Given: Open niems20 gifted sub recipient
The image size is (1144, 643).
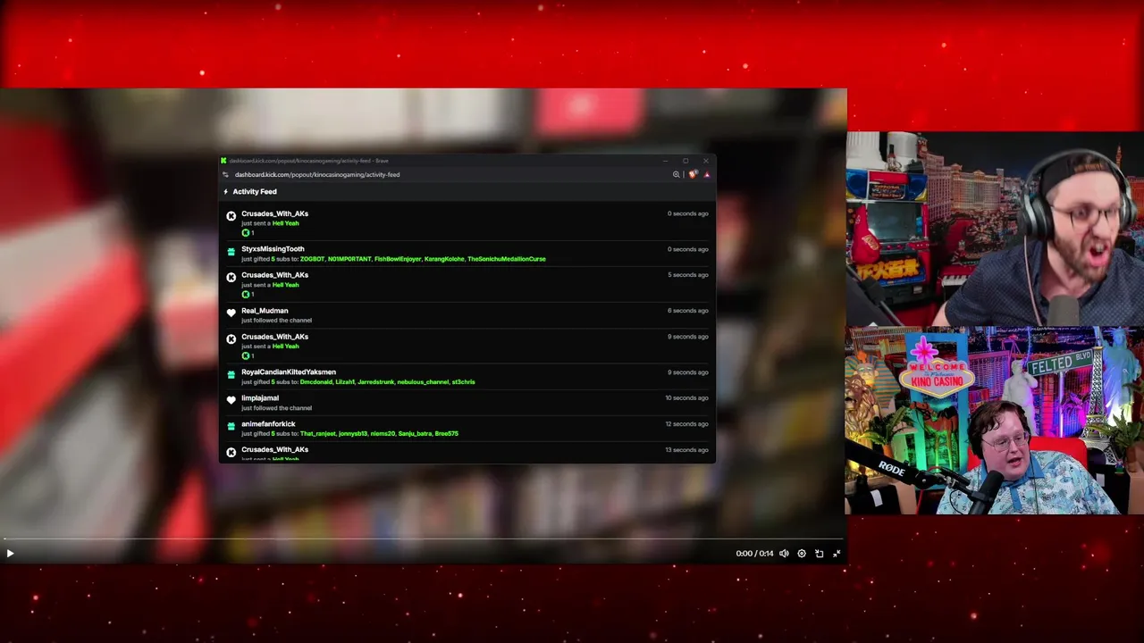Looking at the screenshot, I should pos(382,434).
